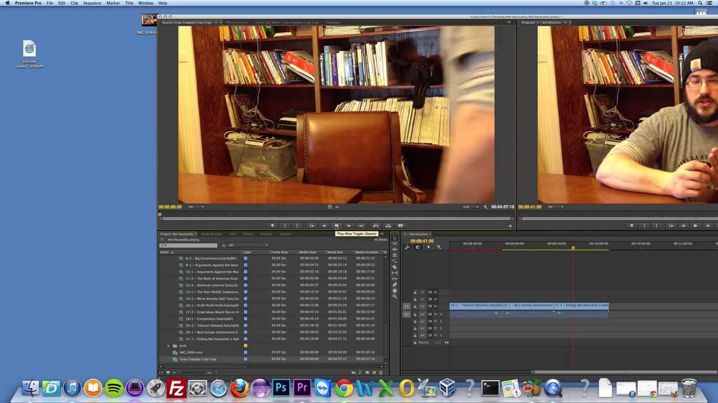Viewport: 718px width, 403px height.
Task: Click Mark Out in the source monitor
Action: click(x=297, y=226)
